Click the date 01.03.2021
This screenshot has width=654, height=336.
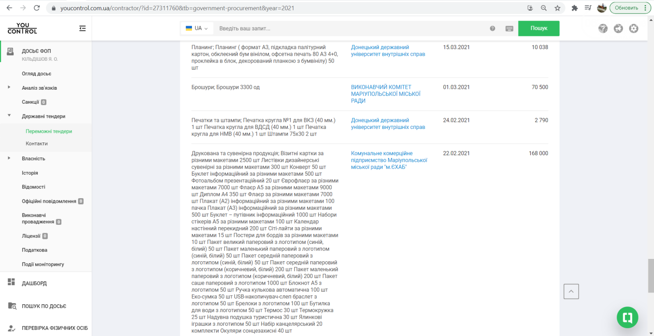tap(456, 87)
